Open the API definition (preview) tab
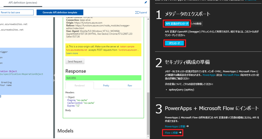Image resolution: width=262 pixels, height=139 pixels. coord(23,3)
